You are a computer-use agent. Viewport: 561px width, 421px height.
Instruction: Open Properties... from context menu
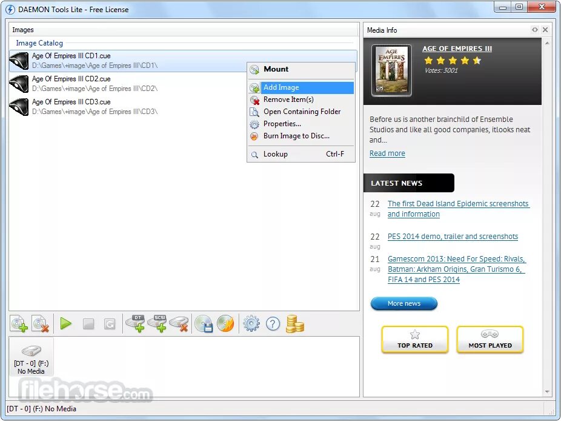(301, 124)
